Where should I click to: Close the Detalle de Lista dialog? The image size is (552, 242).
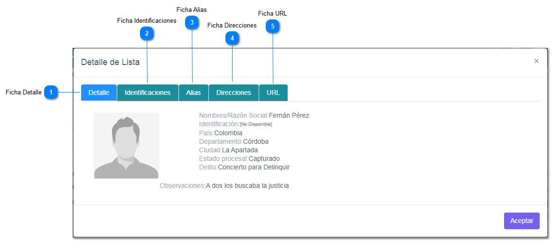point(536,61)
